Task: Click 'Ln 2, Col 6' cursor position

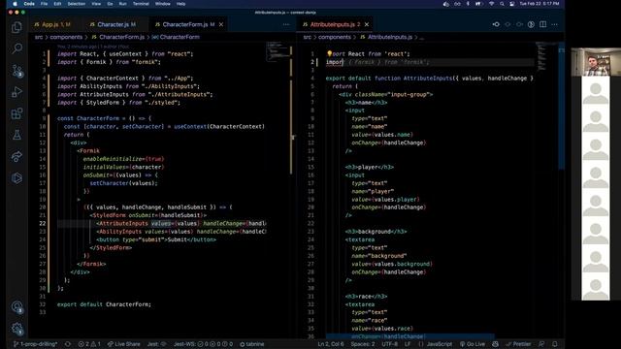Action: pyautogui.click(x=331, y=344)
